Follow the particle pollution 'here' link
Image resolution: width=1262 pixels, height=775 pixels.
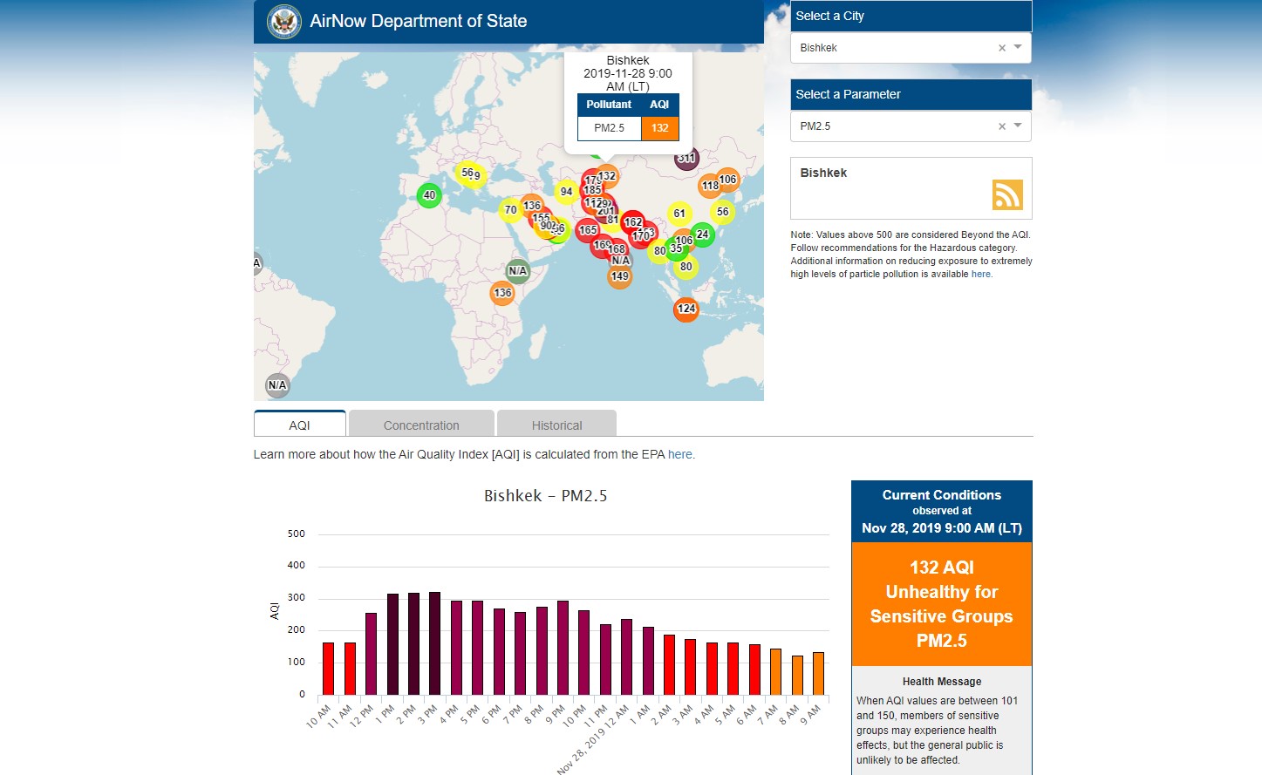click(980, 274)
